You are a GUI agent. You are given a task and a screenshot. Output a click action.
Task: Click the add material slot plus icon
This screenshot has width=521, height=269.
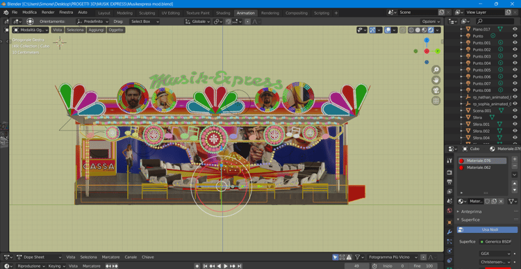point(515,159)
